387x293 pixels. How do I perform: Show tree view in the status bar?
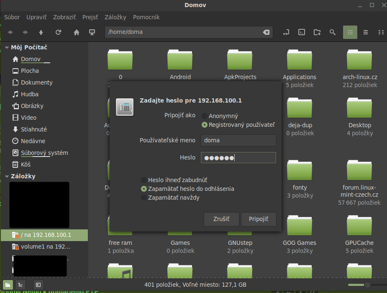coord(20,285)
